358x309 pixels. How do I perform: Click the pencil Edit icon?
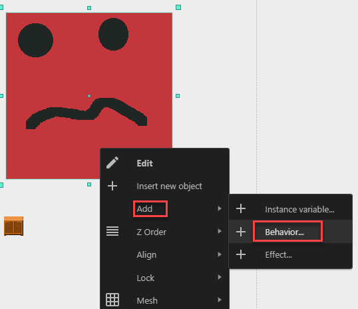click(x=112, y=162)
